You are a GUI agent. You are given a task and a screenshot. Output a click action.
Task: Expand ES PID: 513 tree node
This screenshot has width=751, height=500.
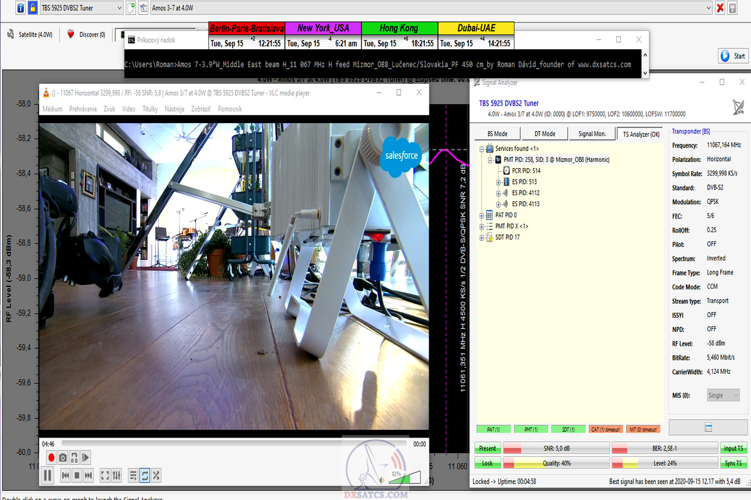499,182
